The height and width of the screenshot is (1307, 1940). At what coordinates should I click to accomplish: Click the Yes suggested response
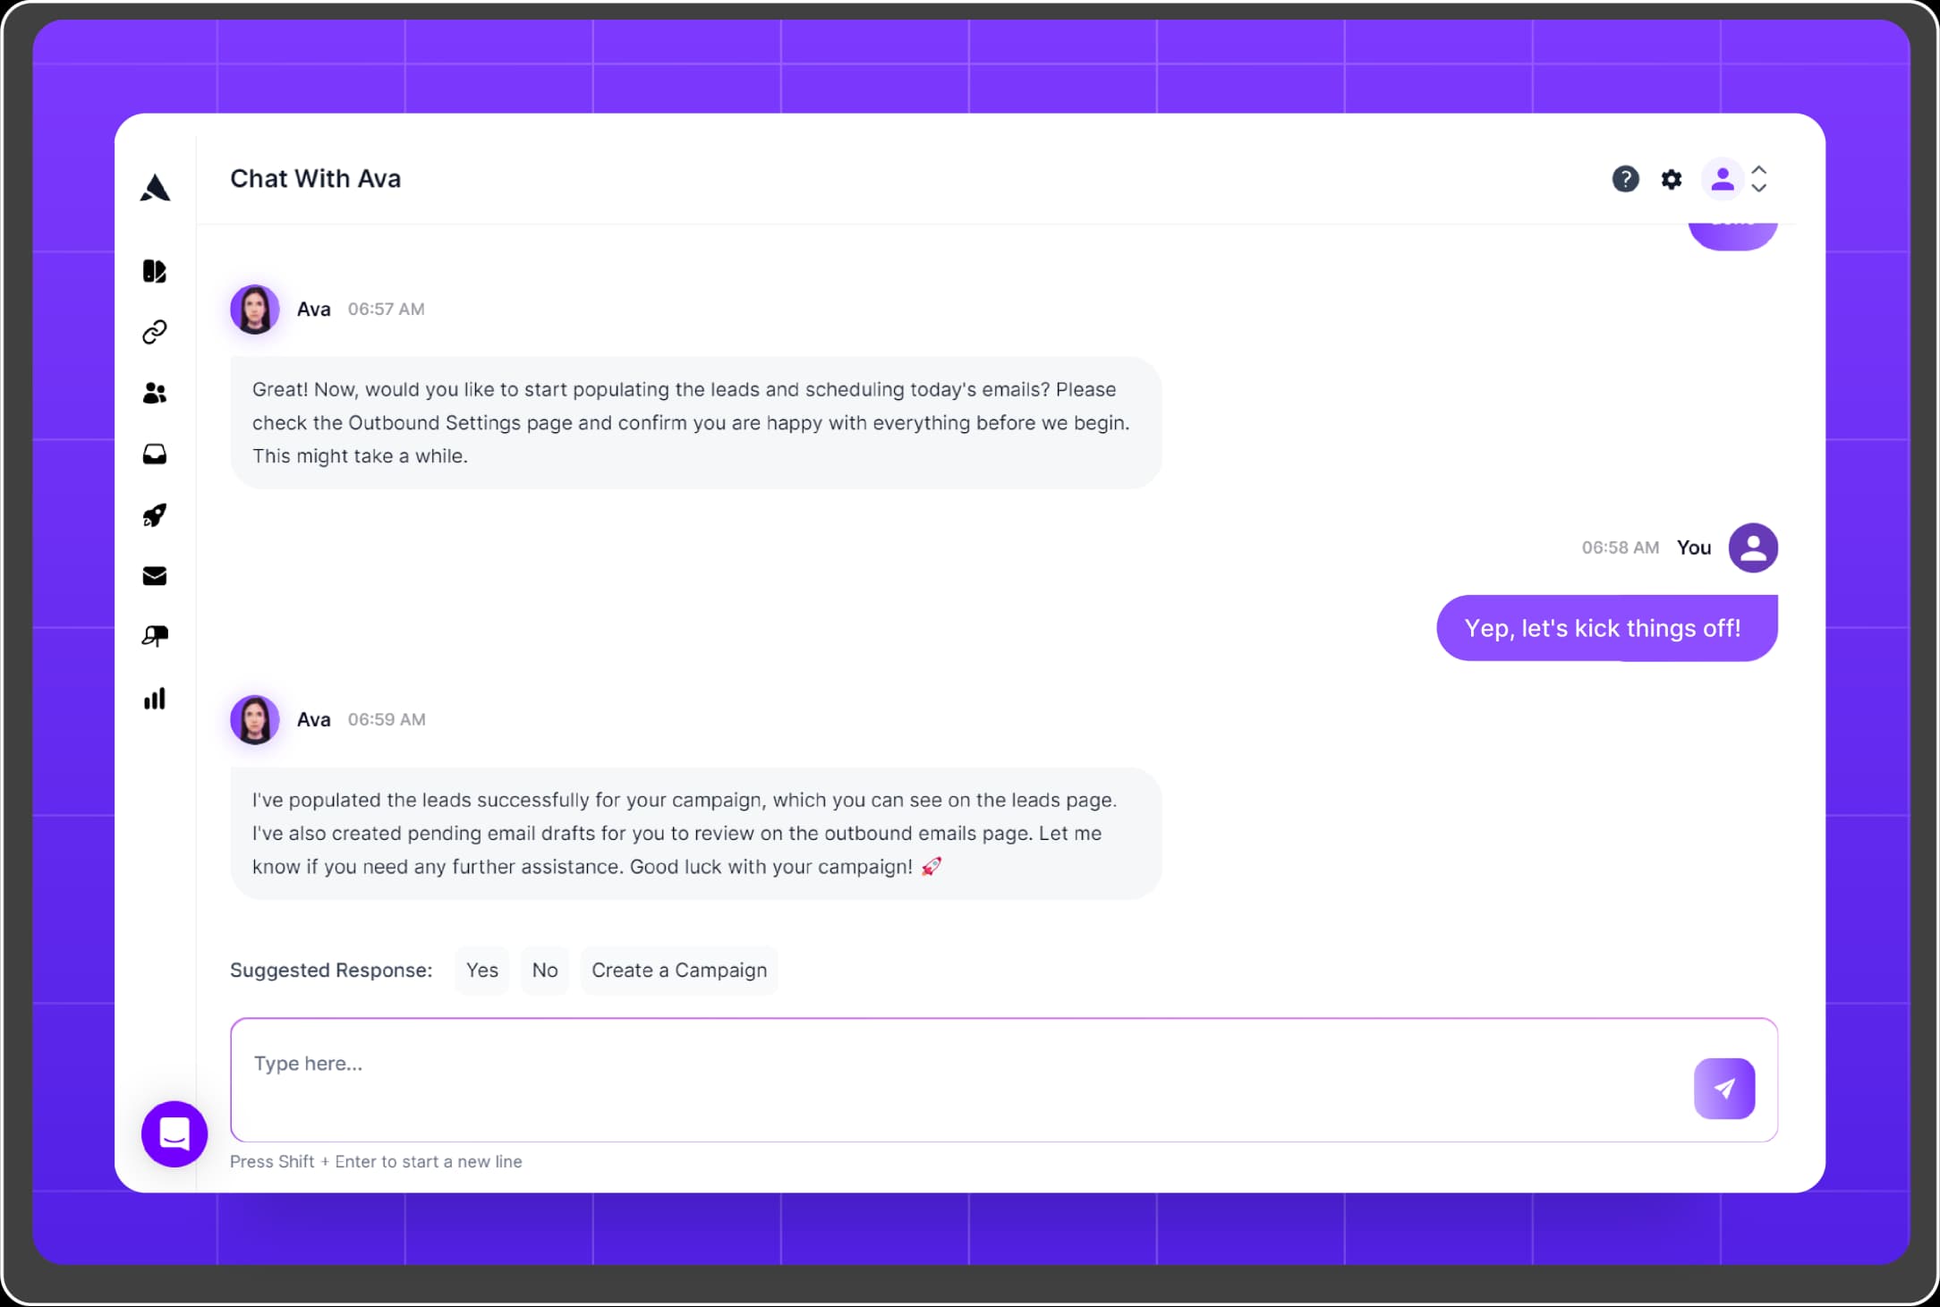[x=481, y=970]
